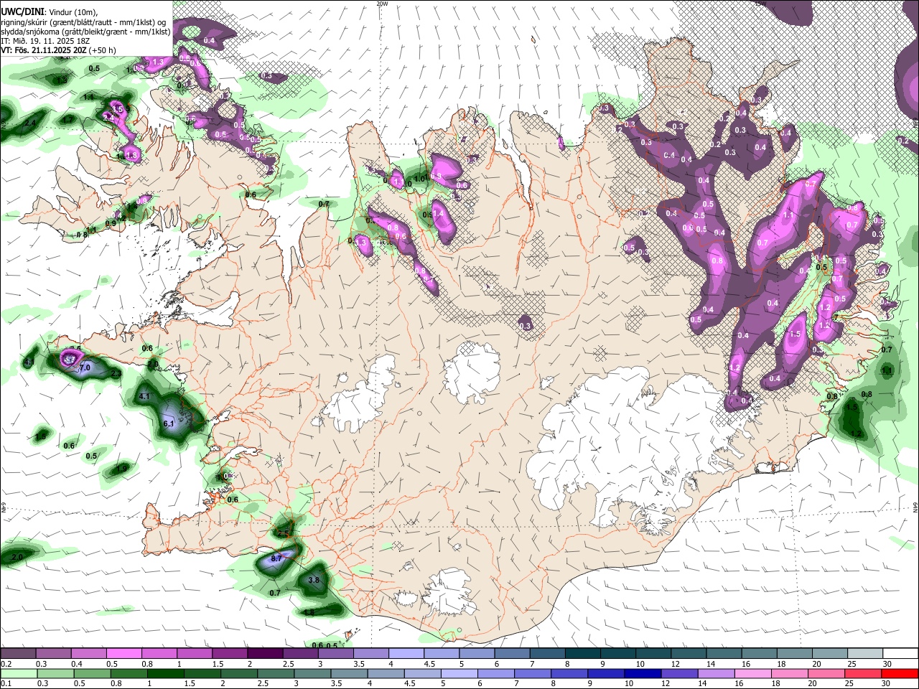
Task: Click the bright pink upper legend swatch at 0.5
Action: pyautogui.click(x=123, y=653)
